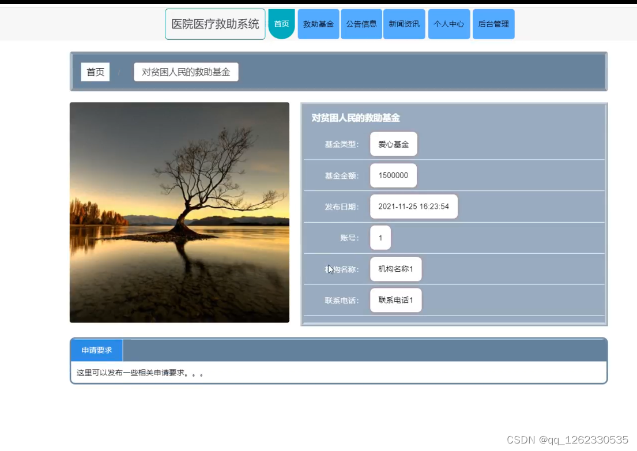Click the 基金类型 label
The width and height of the screenshot is (637, 451).
tap(342, 144)
